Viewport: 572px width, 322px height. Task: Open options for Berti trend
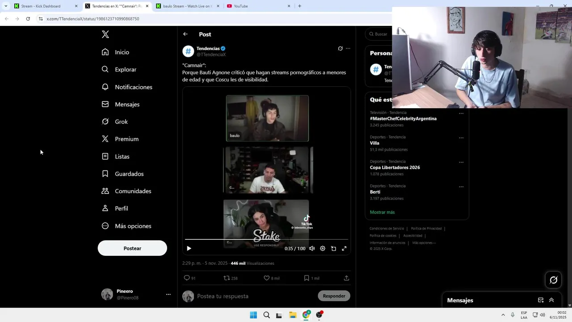click(x=461, y=186)
